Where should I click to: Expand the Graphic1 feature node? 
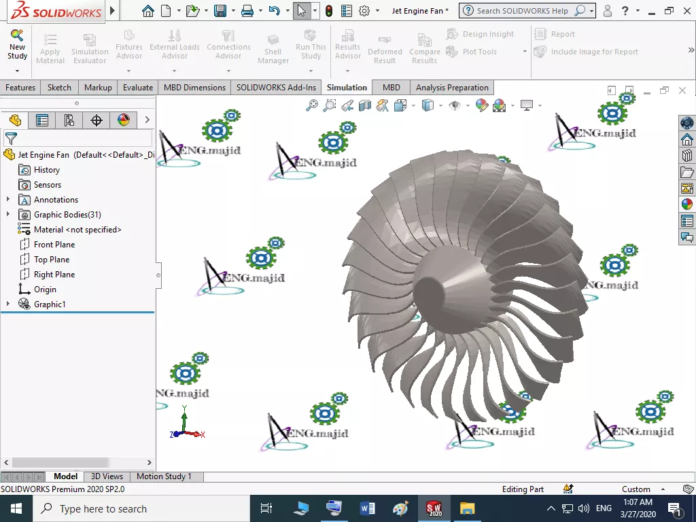click(8, 304)
